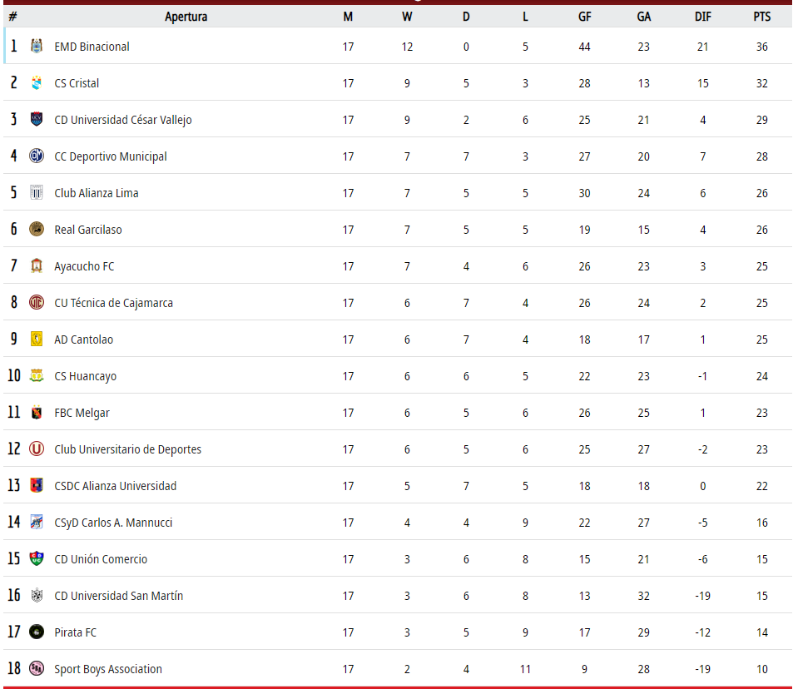Viewport: 793px width, 689px height.
Task: Open the FBC Melgar team link
Action: (x=82, y=413)
